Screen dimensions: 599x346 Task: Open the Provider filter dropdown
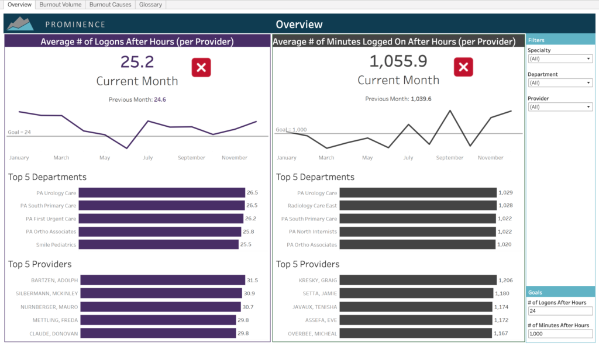pos(560,107)
